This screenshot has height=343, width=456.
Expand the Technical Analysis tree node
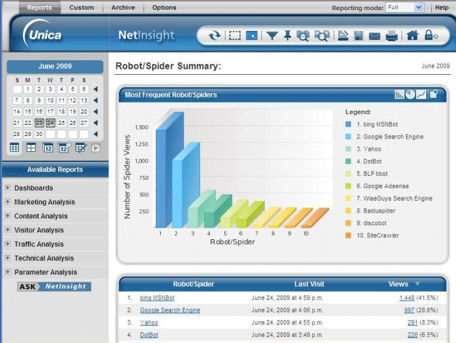click(x=8, y=258)
